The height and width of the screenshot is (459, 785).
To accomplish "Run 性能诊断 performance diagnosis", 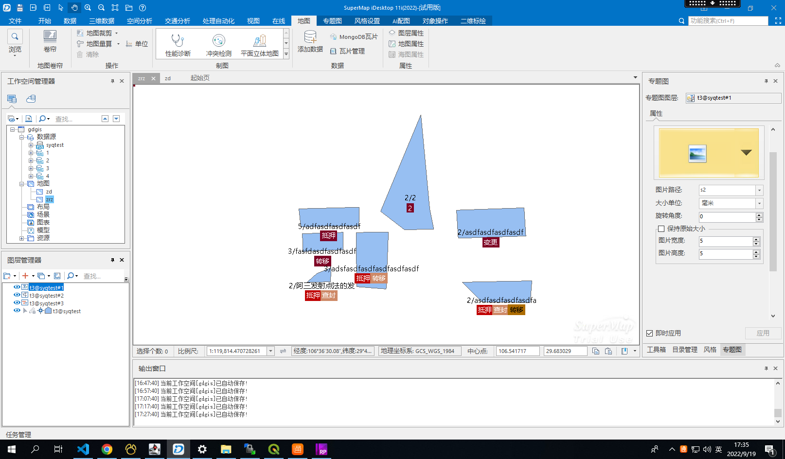I will pyautogui.click(x=178, y=45).
